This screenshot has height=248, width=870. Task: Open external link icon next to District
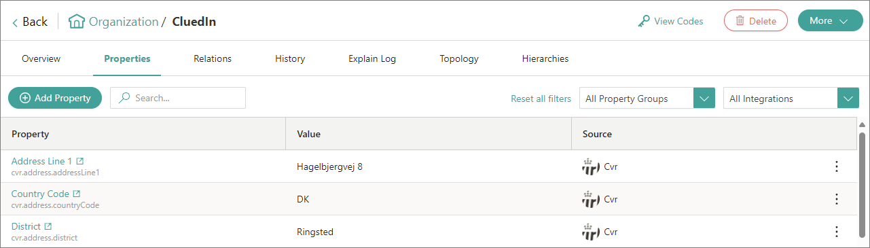(x=48, y=226)
